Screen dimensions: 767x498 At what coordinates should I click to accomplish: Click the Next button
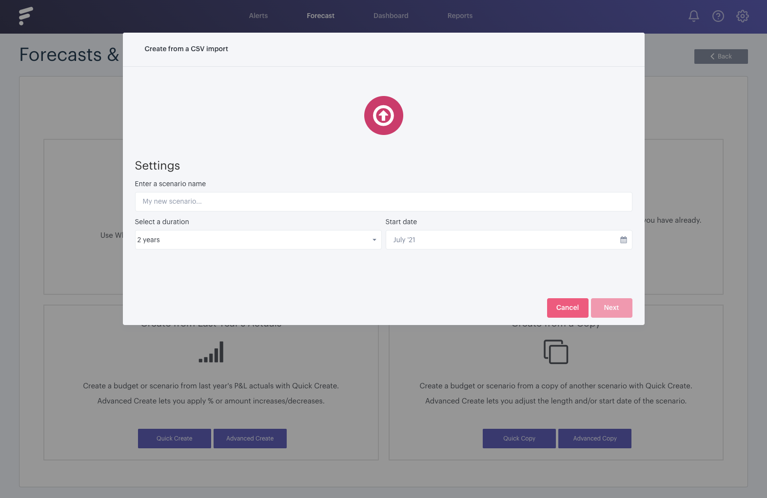611,308
